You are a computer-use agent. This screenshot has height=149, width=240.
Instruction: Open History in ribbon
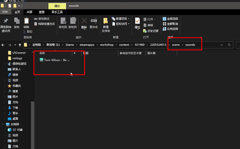151,31
